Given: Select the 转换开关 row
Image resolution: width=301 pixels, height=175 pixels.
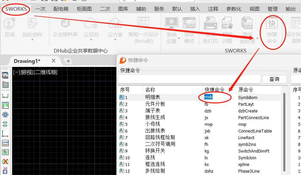Looking at the screenshot, I should click(200, 151).
